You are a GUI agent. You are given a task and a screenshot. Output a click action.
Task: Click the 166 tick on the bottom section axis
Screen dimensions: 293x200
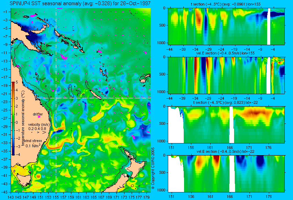pos(230,197)
